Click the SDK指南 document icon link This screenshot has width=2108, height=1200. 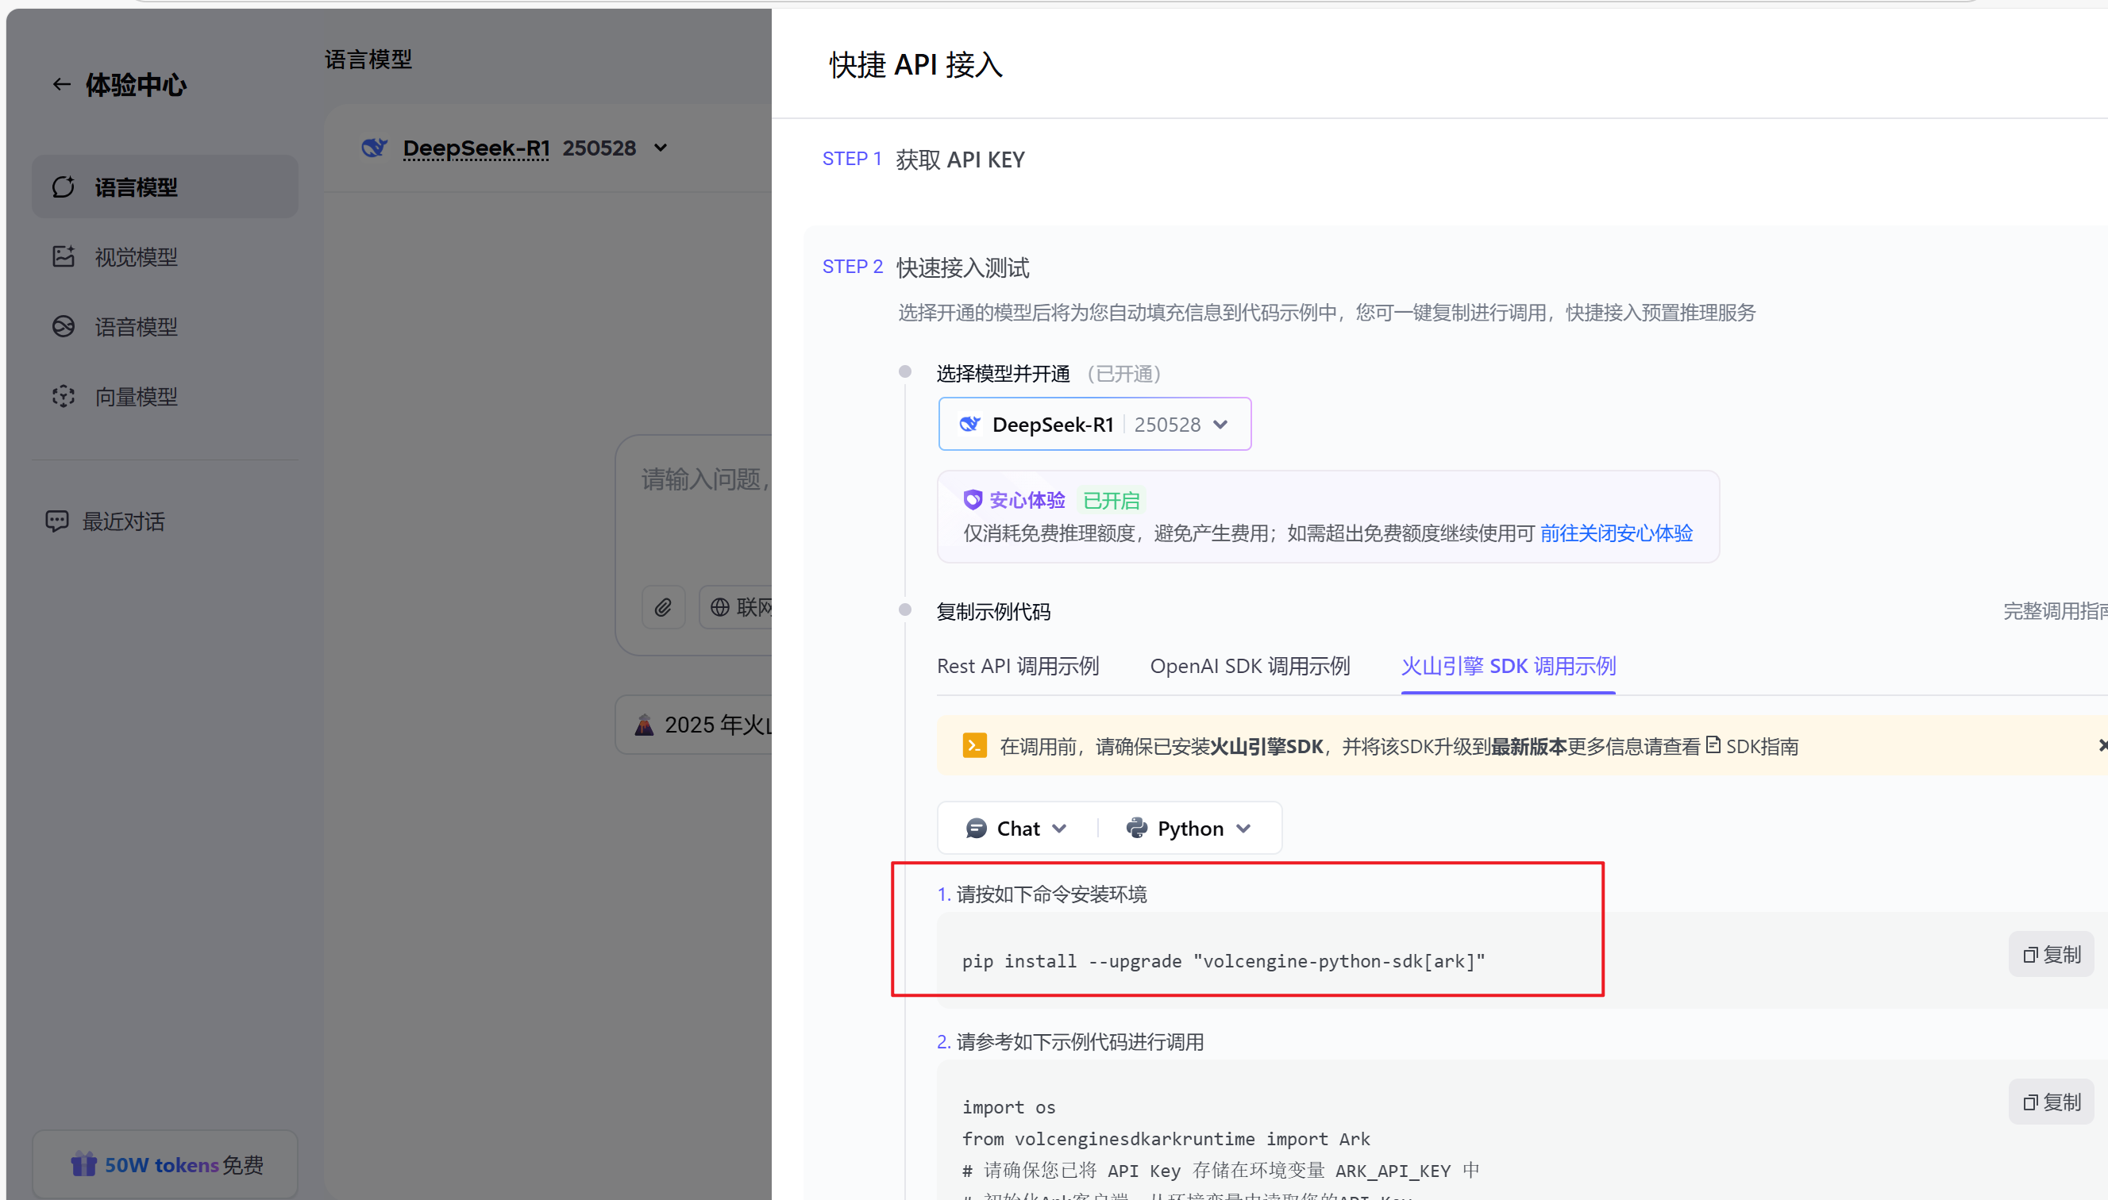(x=1713, y=745)
